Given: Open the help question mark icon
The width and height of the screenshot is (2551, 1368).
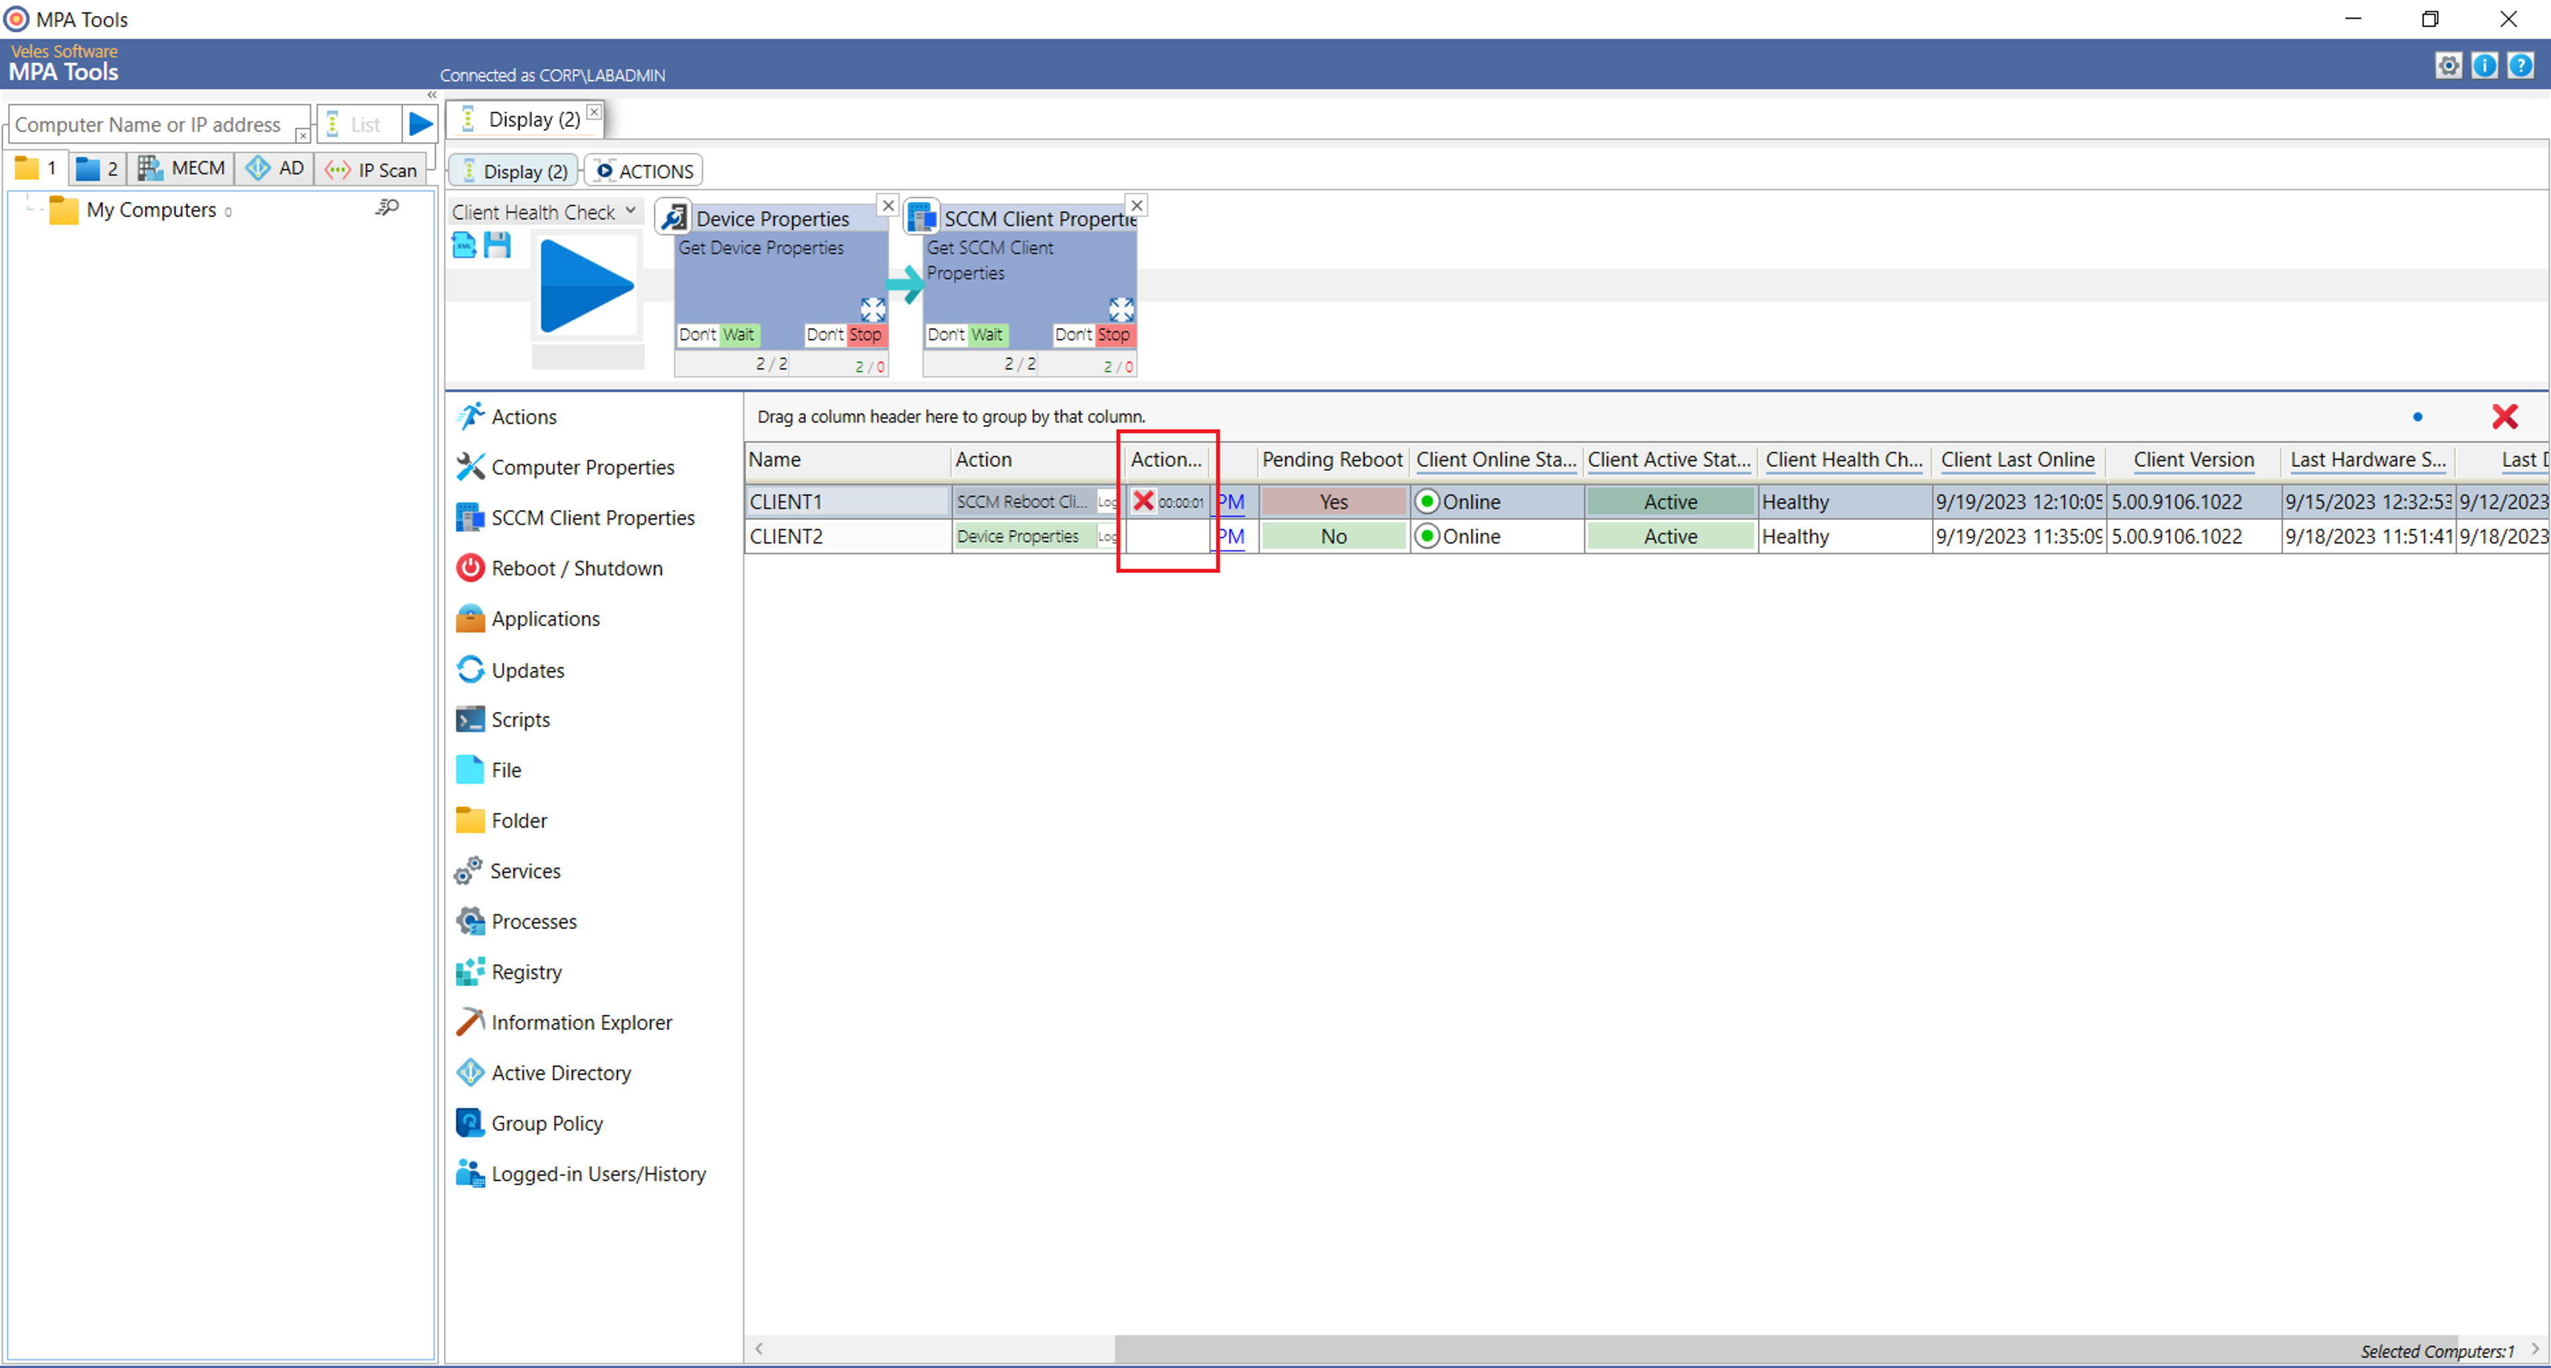Looking at the screenshot, I should point(2520,65).
